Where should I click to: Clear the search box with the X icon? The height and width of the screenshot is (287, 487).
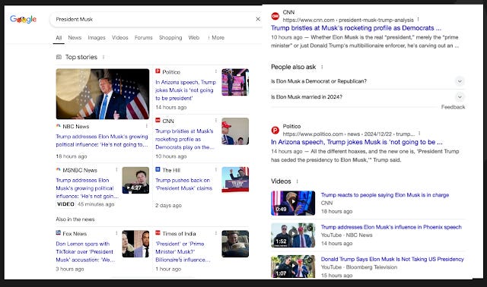[258, 19]
